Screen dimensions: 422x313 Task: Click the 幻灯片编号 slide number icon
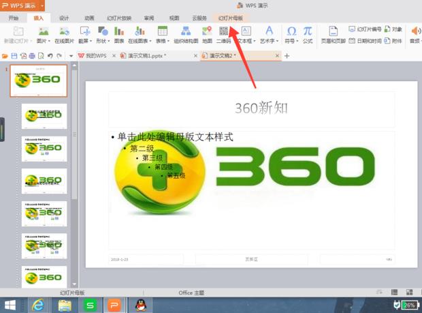(x=351, y=29)
